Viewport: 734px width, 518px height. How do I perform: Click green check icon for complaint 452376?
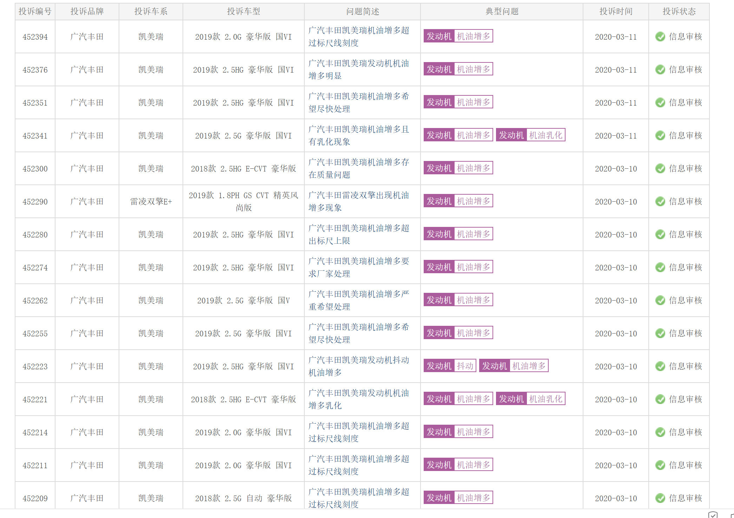pos(660,69)
